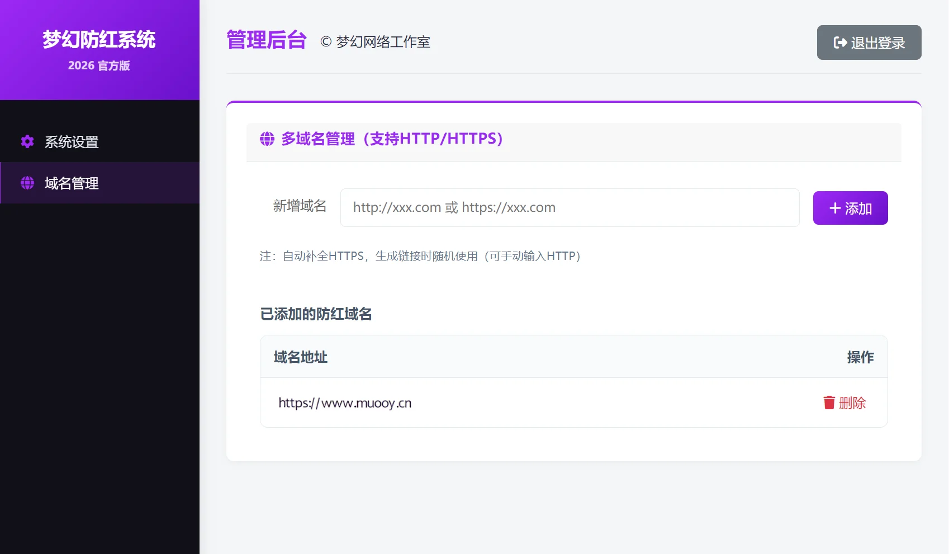
Task: Click the 域名地址 column header
Action: click(x=300, y=357)
